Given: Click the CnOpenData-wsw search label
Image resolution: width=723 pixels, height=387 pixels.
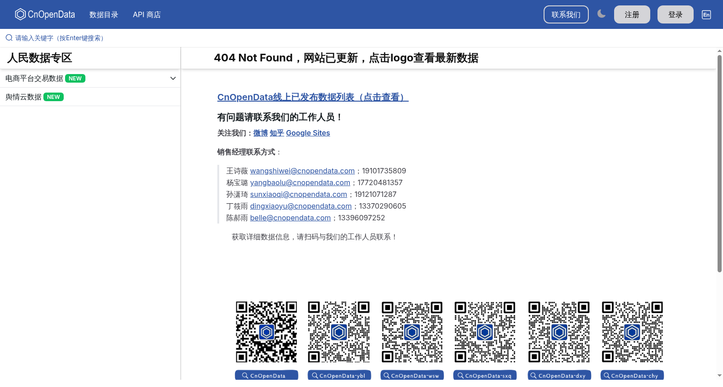Looking at the screenshot, I should pos(412,375).
